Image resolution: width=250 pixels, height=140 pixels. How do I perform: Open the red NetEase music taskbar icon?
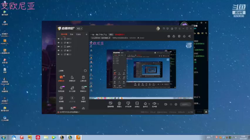tap(38, 138)
